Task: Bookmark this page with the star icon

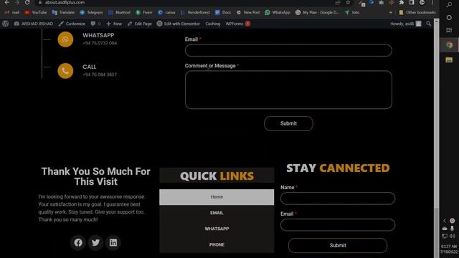Action: tap(348, 3)
